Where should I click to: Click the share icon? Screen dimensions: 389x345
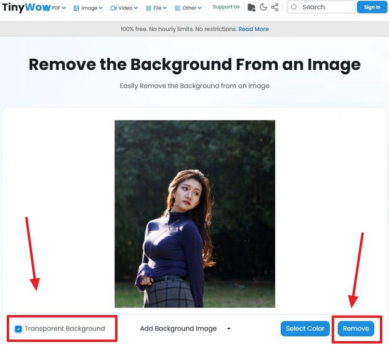(275, 7)
